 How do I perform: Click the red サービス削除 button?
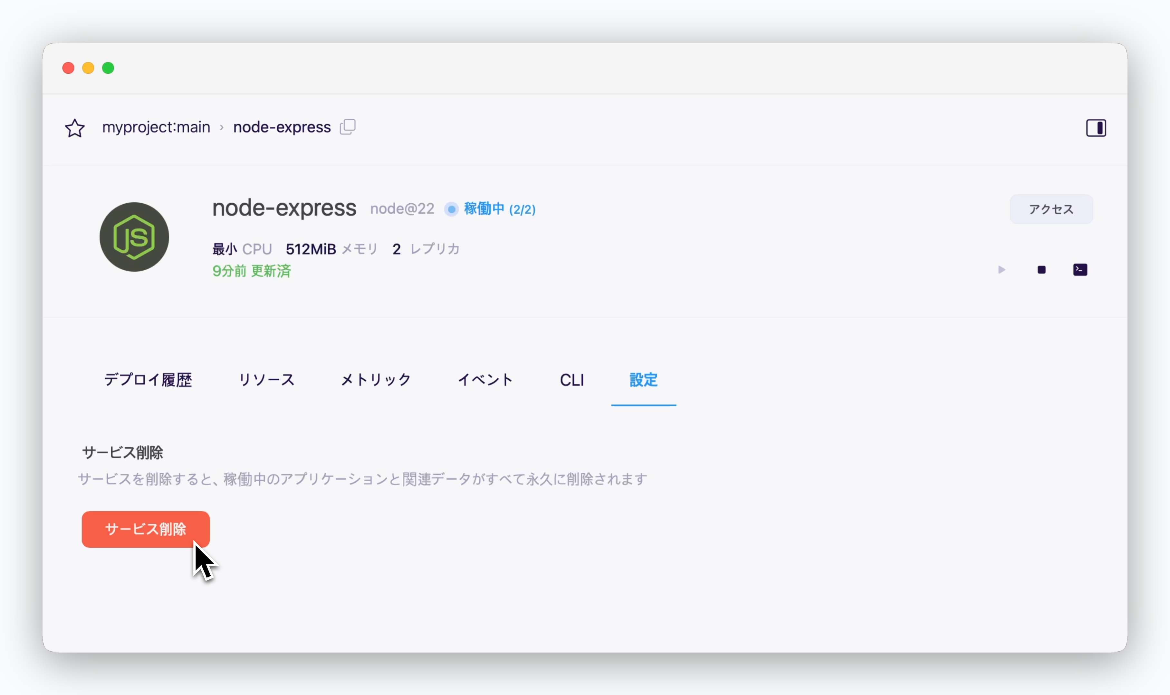[145, 529]
